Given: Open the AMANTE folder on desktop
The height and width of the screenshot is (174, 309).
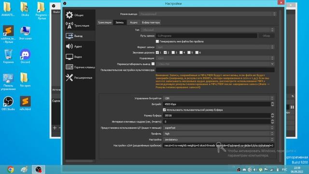Looking at the screenshot, I should (8, 9).
